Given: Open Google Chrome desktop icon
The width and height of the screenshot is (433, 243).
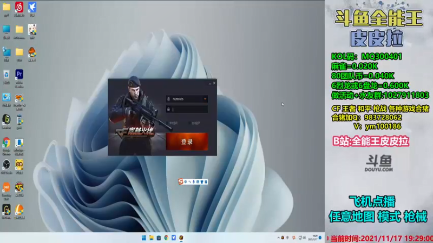Looking at the screenshot, I should coord(6,143).
